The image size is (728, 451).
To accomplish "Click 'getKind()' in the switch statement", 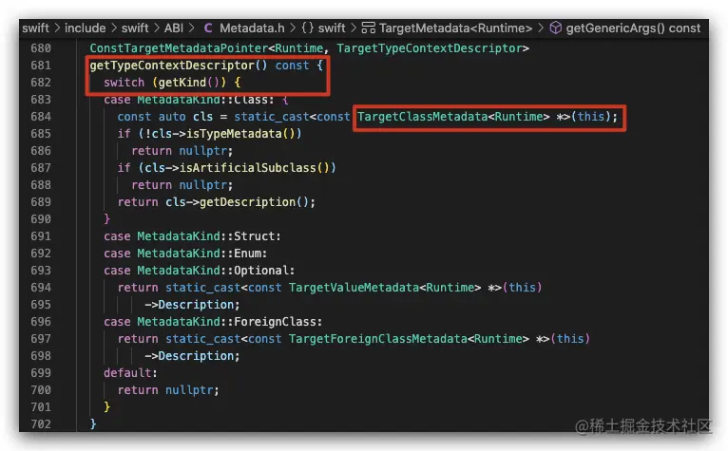I will tap(189, 83).
